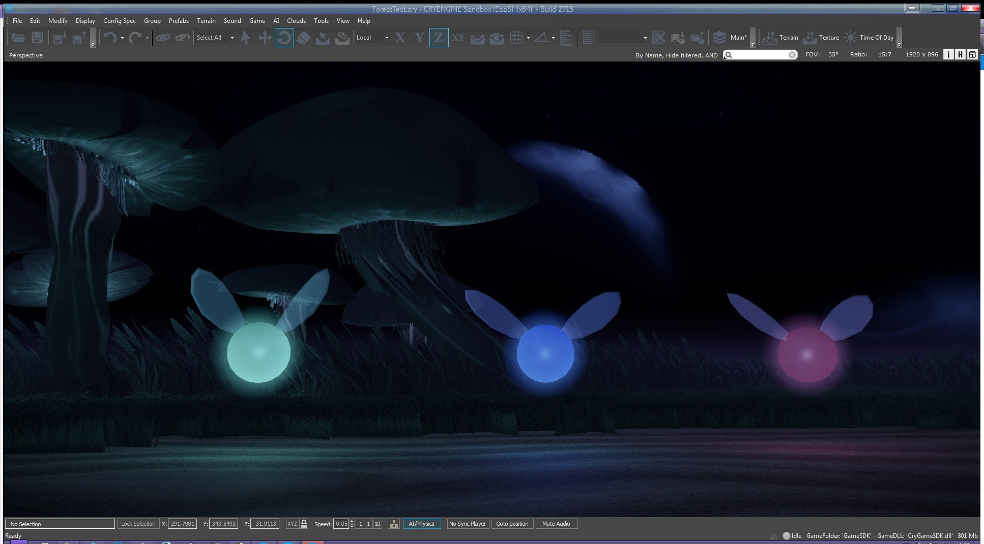The width and height of the screenshot is (984, 544).
Task: Open the Local coordinate system dropdown
Action: (x=372, y=38)
